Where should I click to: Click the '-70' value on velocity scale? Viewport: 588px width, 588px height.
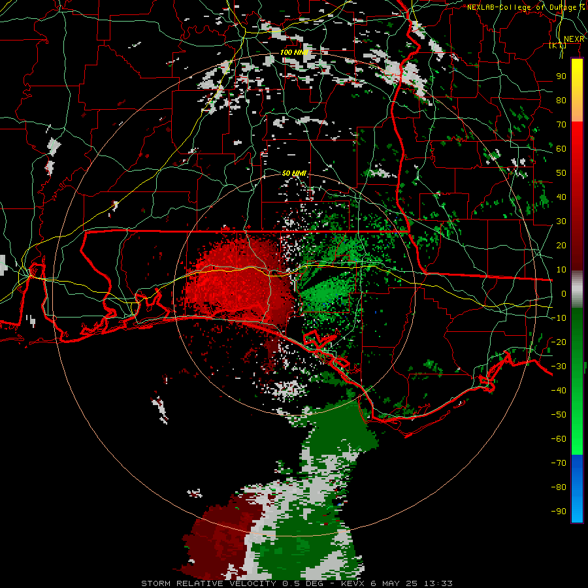(x=559, y=463)
